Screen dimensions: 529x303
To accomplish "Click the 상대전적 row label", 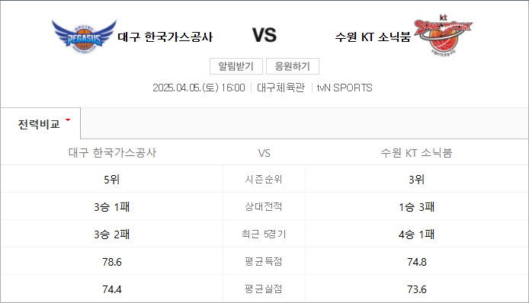I will point(264,206).
